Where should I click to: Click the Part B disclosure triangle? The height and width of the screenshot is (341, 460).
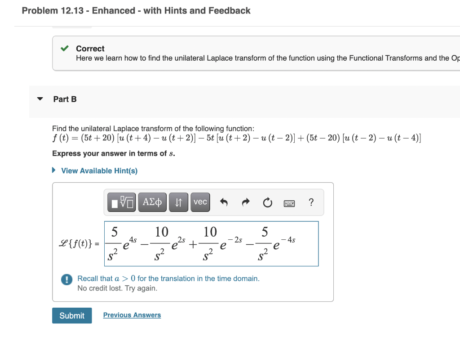[40, 99]
